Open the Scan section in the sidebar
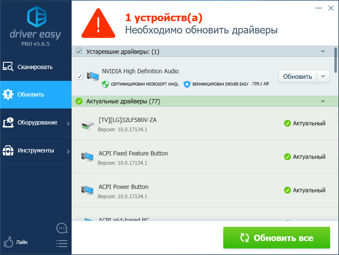Viewport: 339px width, 255px height. coord(36,67)
